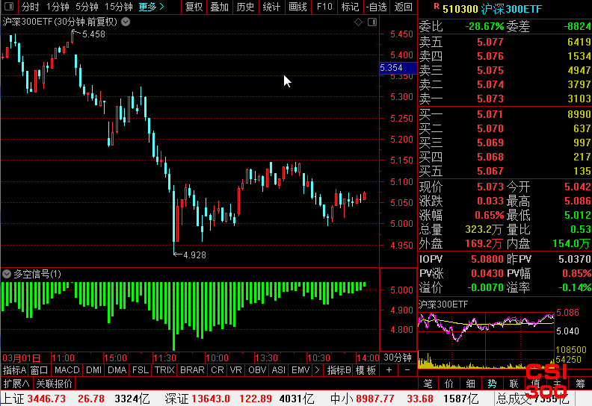Select the 15分钟 period
This screenshot has width=592, height=406.
click(x=118, y=7)
